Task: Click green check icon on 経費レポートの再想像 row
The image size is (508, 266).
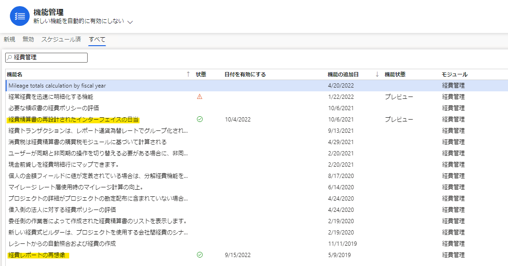Action: (200, 255)
